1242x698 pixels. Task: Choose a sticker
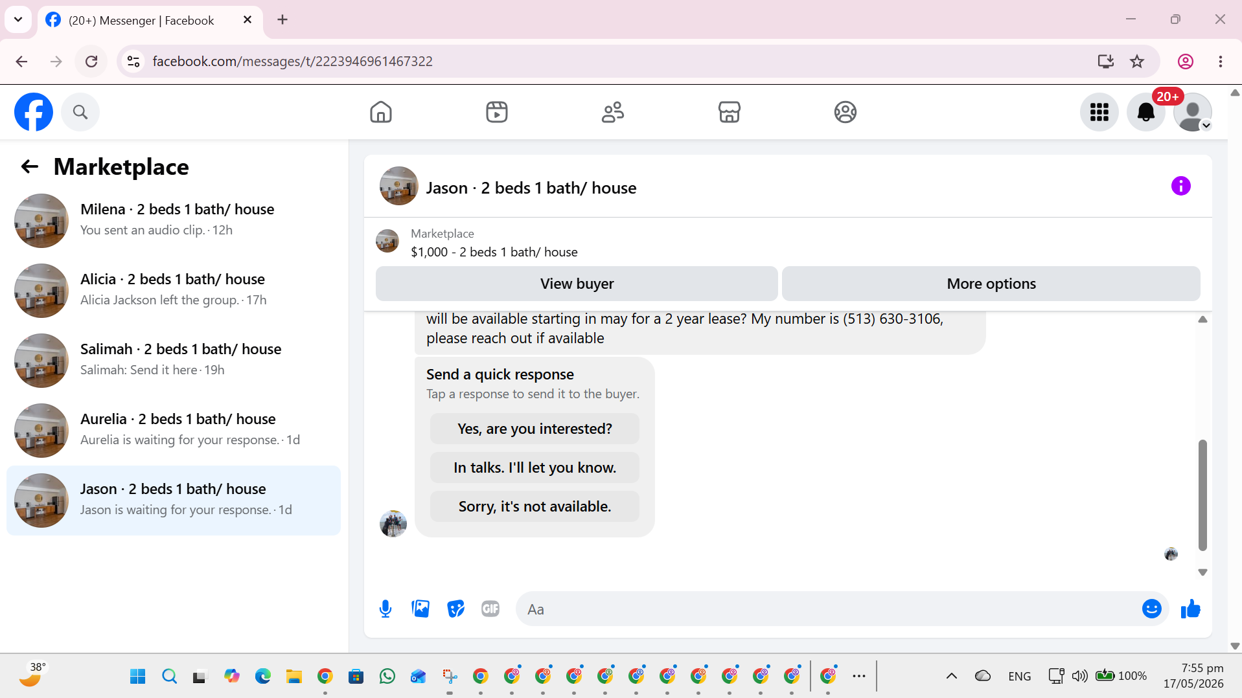pyautogui.click(x=455, y=609)
